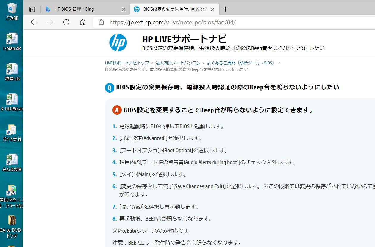Viewport: 375px width, 247px height.
Task: Click the forward navigation arrow
Action: coord(50,22)
